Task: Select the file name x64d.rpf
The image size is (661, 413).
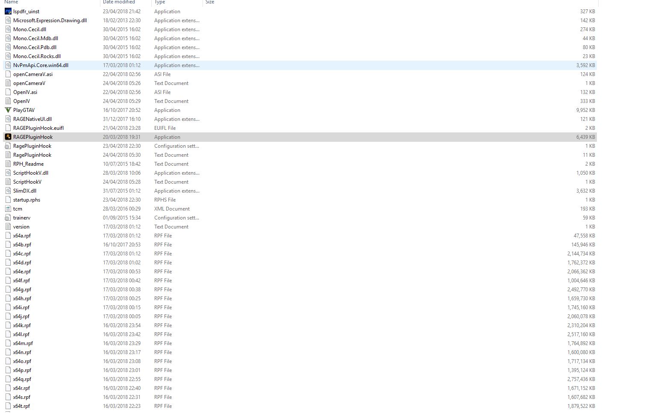Action: click(22, 263)
